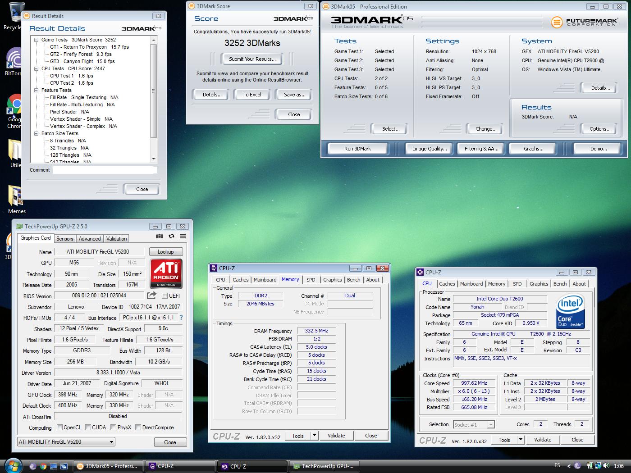Collapse the Feature Tests tree node
Image resolution: width=631 pixels, height=473 pixels.
(37, 90)
